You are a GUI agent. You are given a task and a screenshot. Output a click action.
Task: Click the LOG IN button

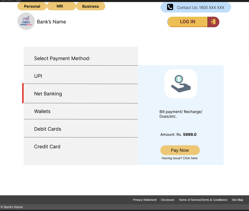[x=193, y=22]
